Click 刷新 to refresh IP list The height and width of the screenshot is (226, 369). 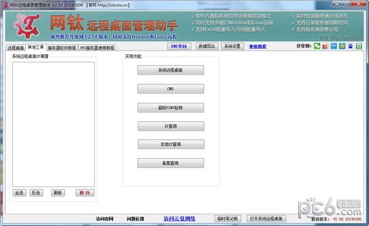point(58,193)
